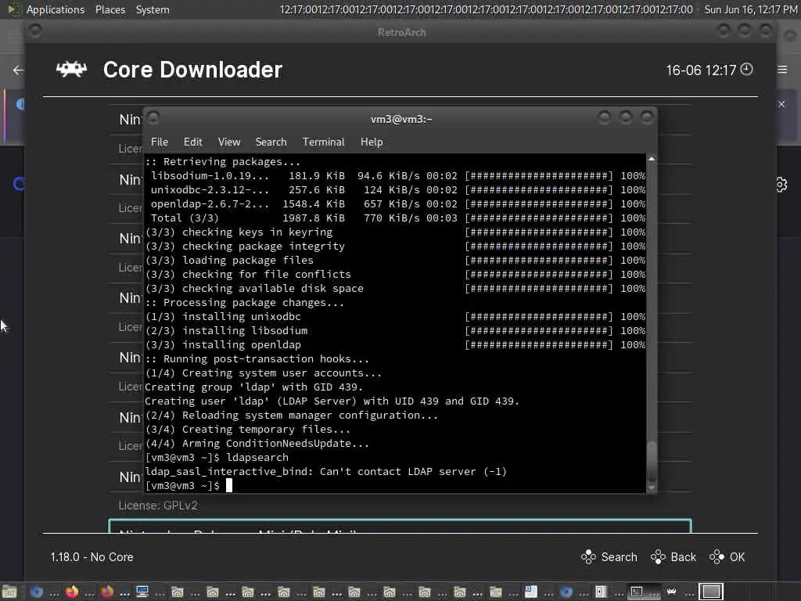Click '(1/3) installing unixodbc' terminal line
The width and height of the screenshot is (801, 601).
[395, 316]
